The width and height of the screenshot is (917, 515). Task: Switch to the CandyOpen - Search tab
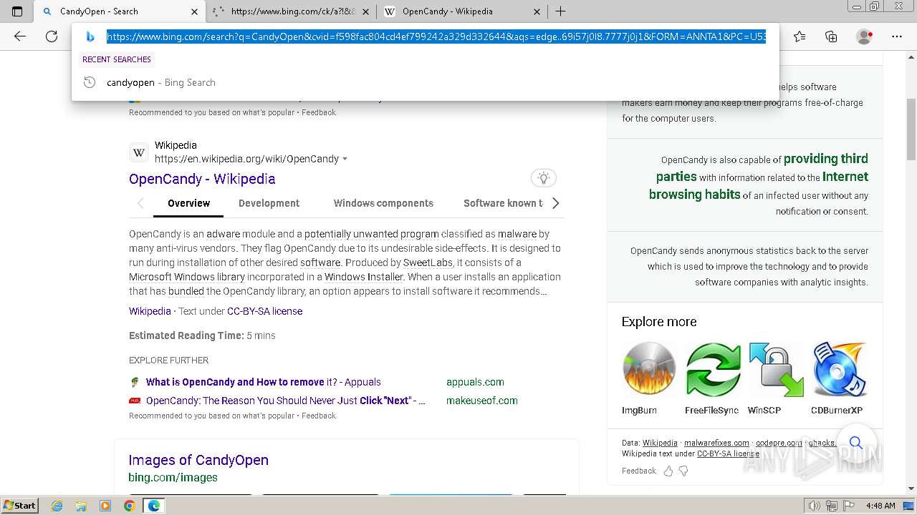[x=120, y=11]
